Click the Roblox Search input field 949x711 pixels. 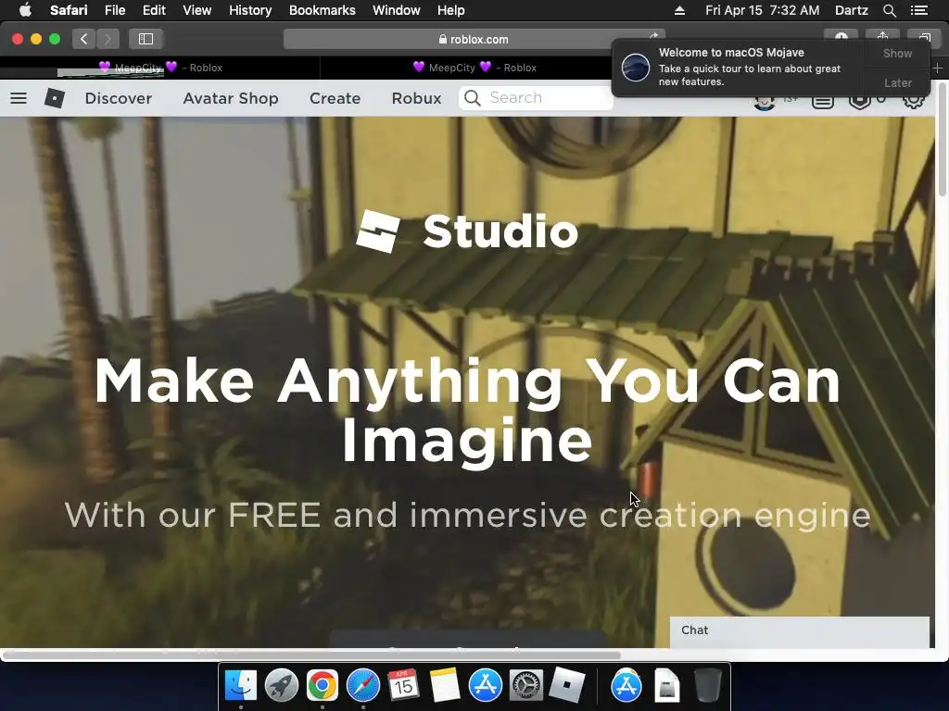536,98
